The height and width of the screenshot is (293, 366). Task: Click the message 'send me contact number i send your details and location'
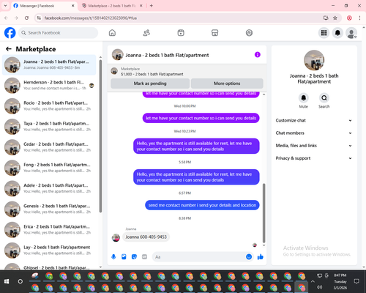(202, 205)
